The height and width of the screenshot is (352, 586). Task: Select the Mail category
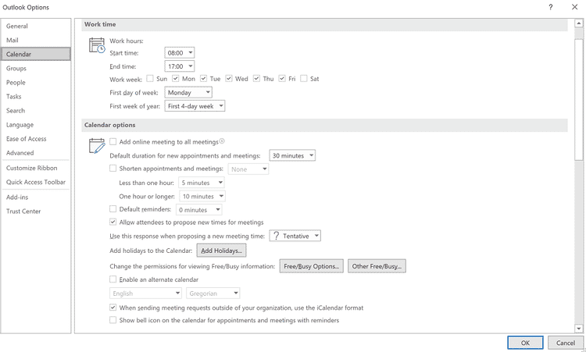(x=35, y=40)
